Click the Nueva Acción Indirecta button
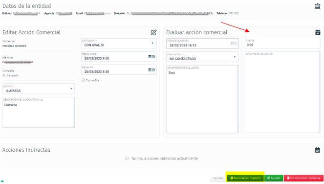Screen dimensions: 324x184 pyautogui.click(x=245, y=178)
